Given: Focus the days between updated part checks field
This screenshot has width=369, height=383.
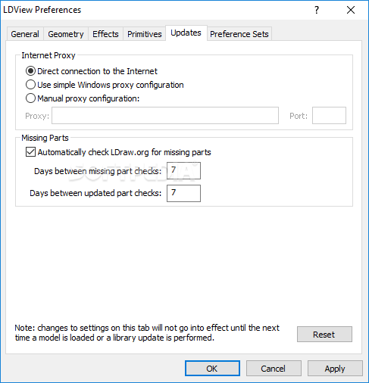Looking at the screenshot, I should point(183,193).
